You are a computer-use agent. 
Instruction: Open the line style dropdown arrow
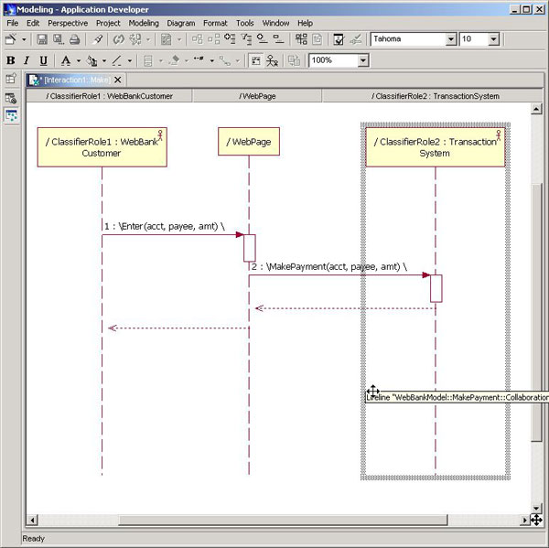pos(212,60)
